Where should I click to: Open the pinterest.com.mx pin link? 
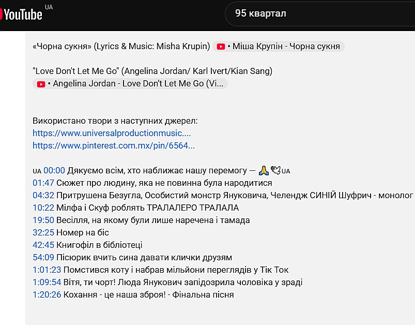pyautogui.click(x=114, y=145)
